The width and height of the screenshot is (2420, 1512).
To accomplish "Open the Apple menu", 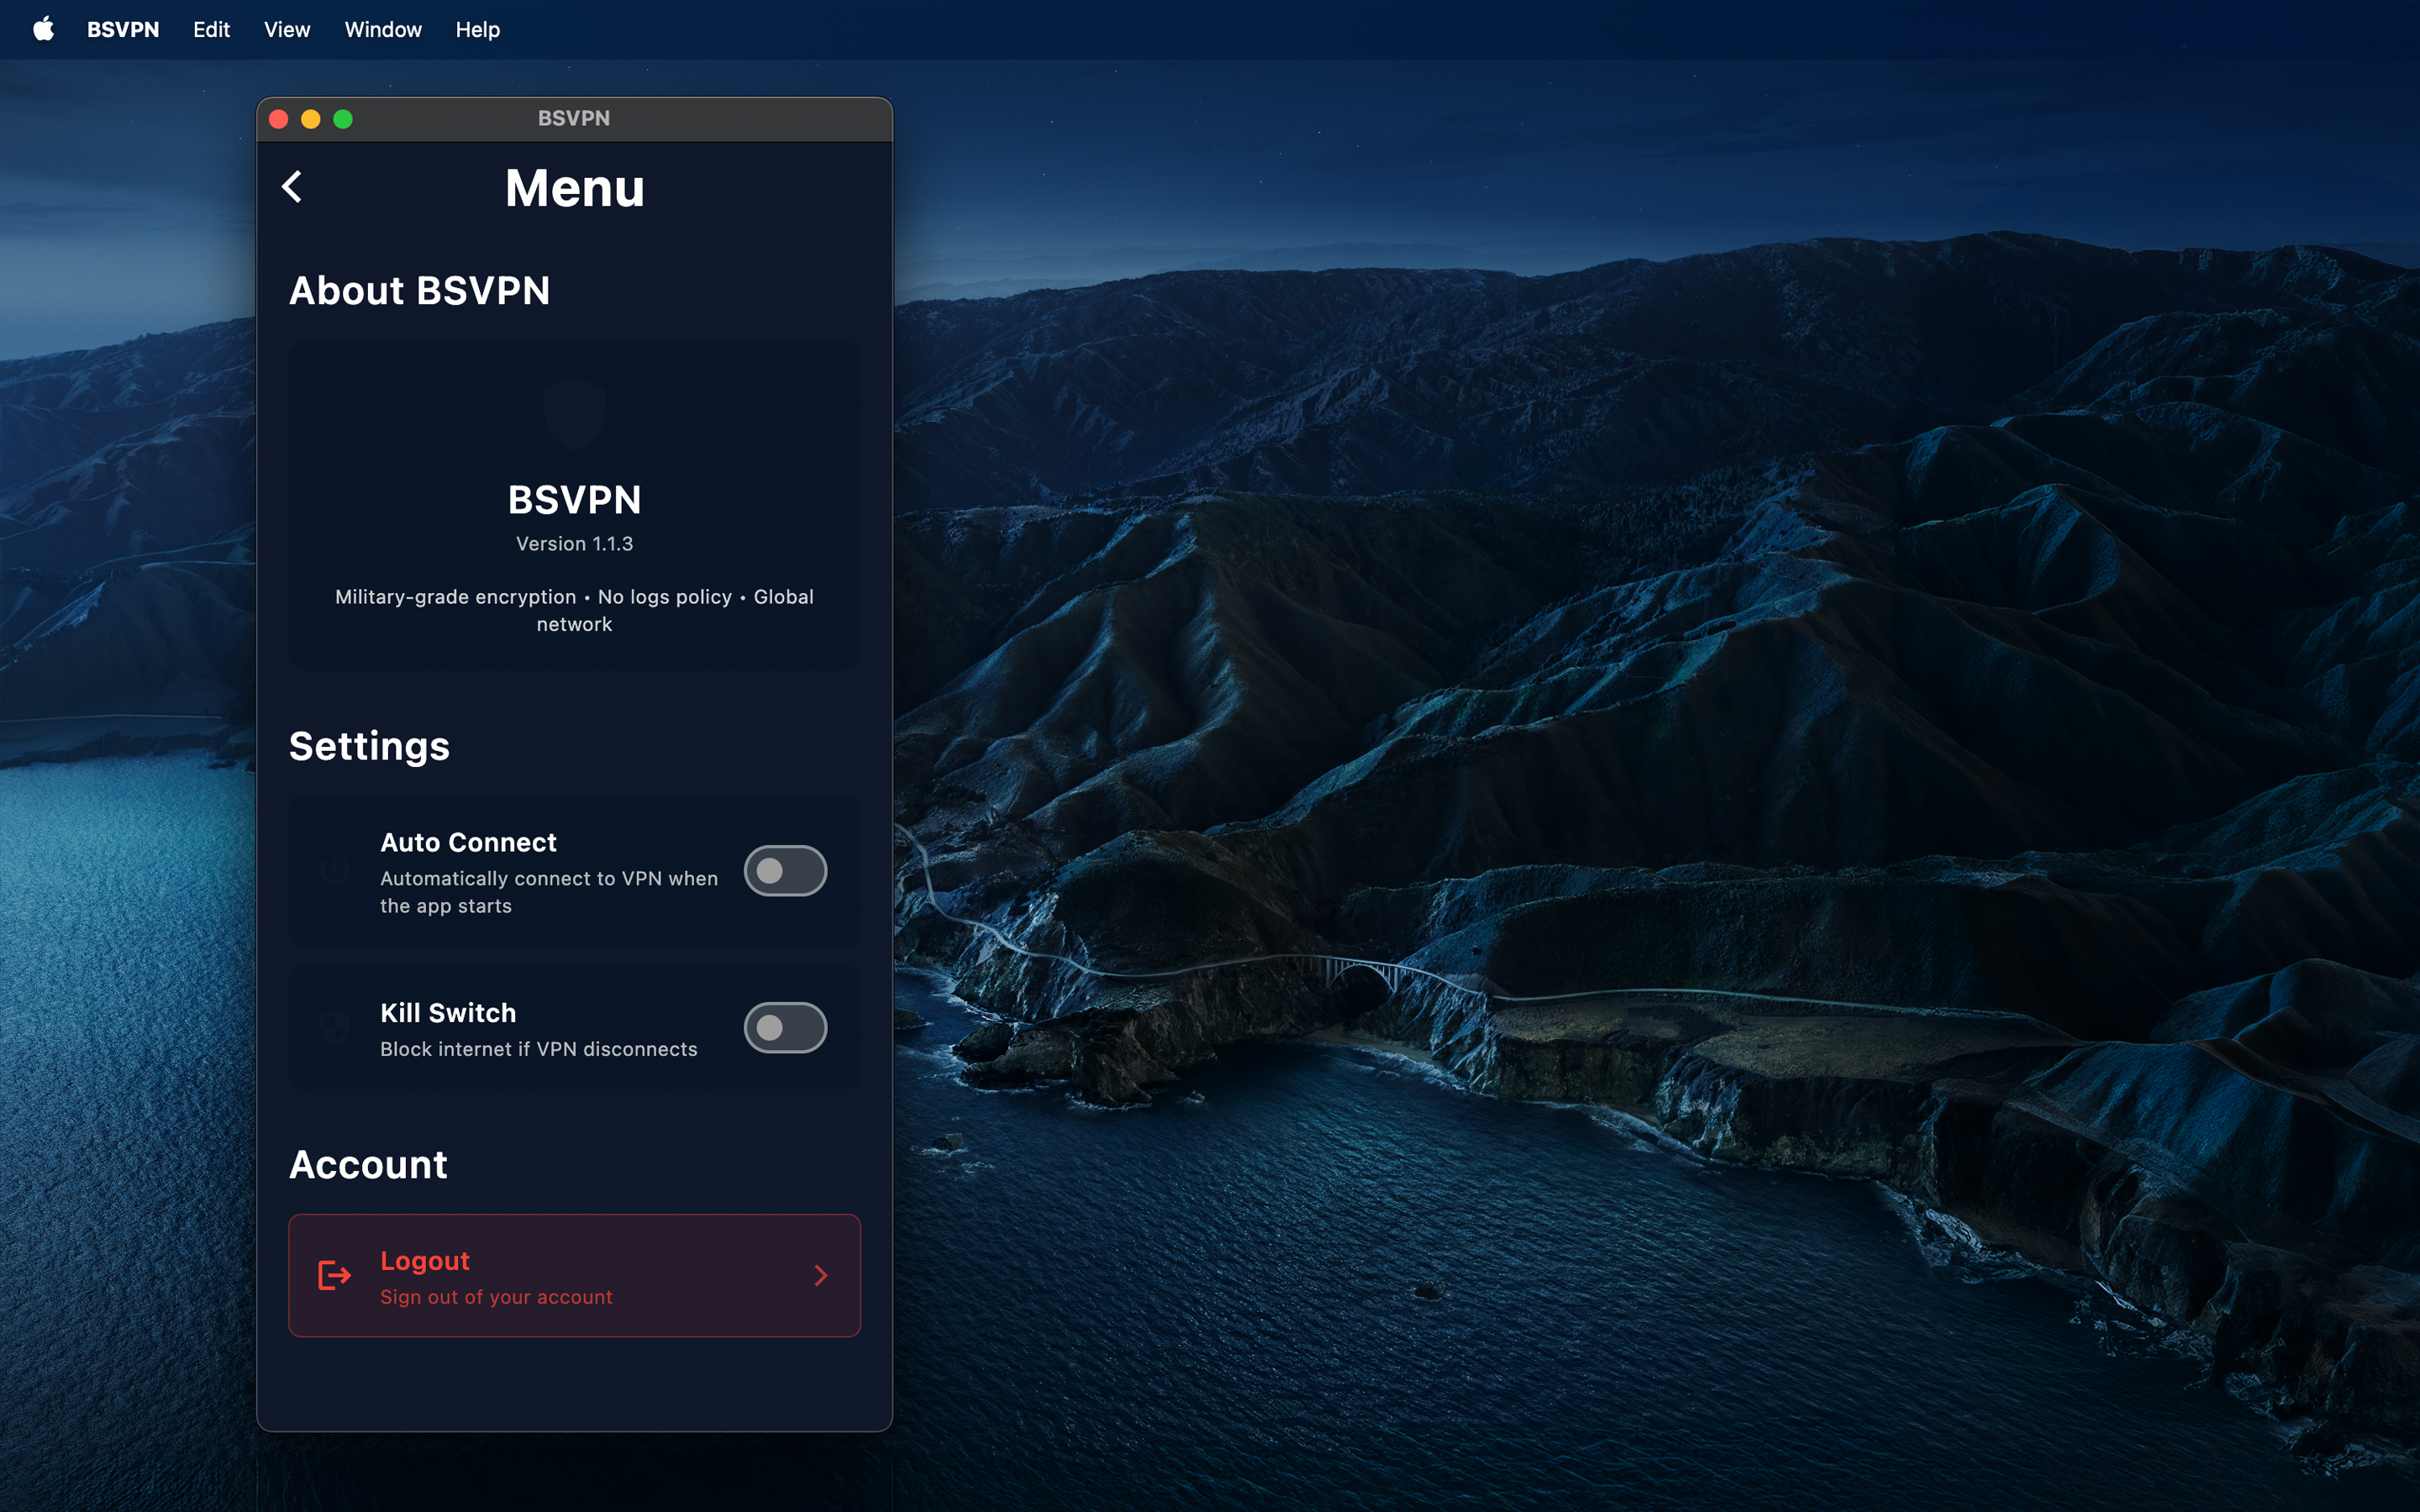I will pyautogui.click(x=43, y=29).
